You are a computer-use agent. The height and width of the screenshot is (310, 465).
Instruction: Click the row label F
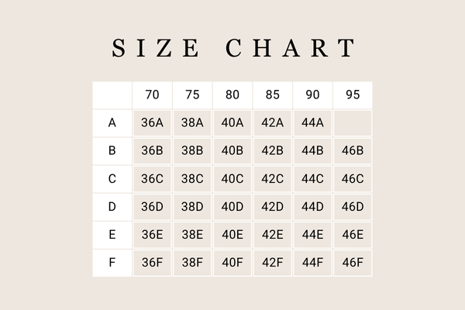(x=112, y=263)
